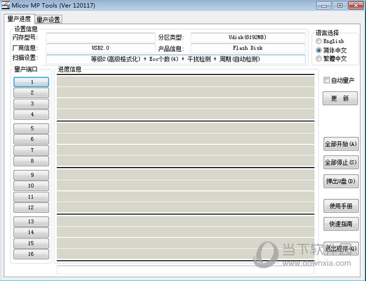Click the bottom status bar field
Viewport: 366px width, 281px height.
[186, 269]
